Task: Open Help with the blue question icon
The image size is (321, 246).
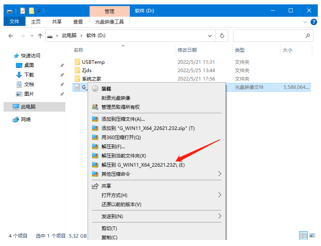Action: coord(313,22)
